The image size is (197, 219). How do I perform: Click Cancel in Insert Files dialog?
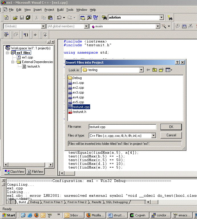tap(171, 135)
